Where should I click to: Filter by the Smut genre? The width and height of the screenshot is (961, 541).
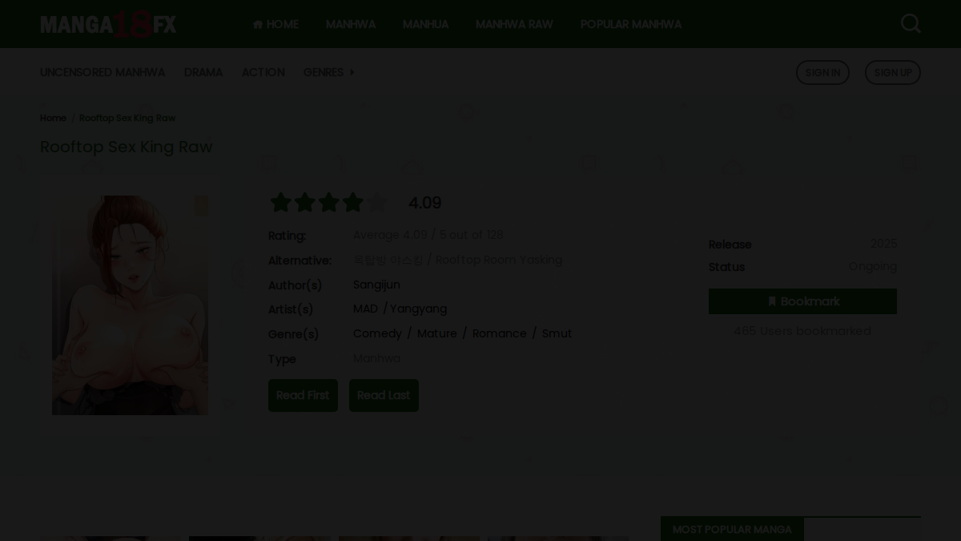[x=557, y=333]
